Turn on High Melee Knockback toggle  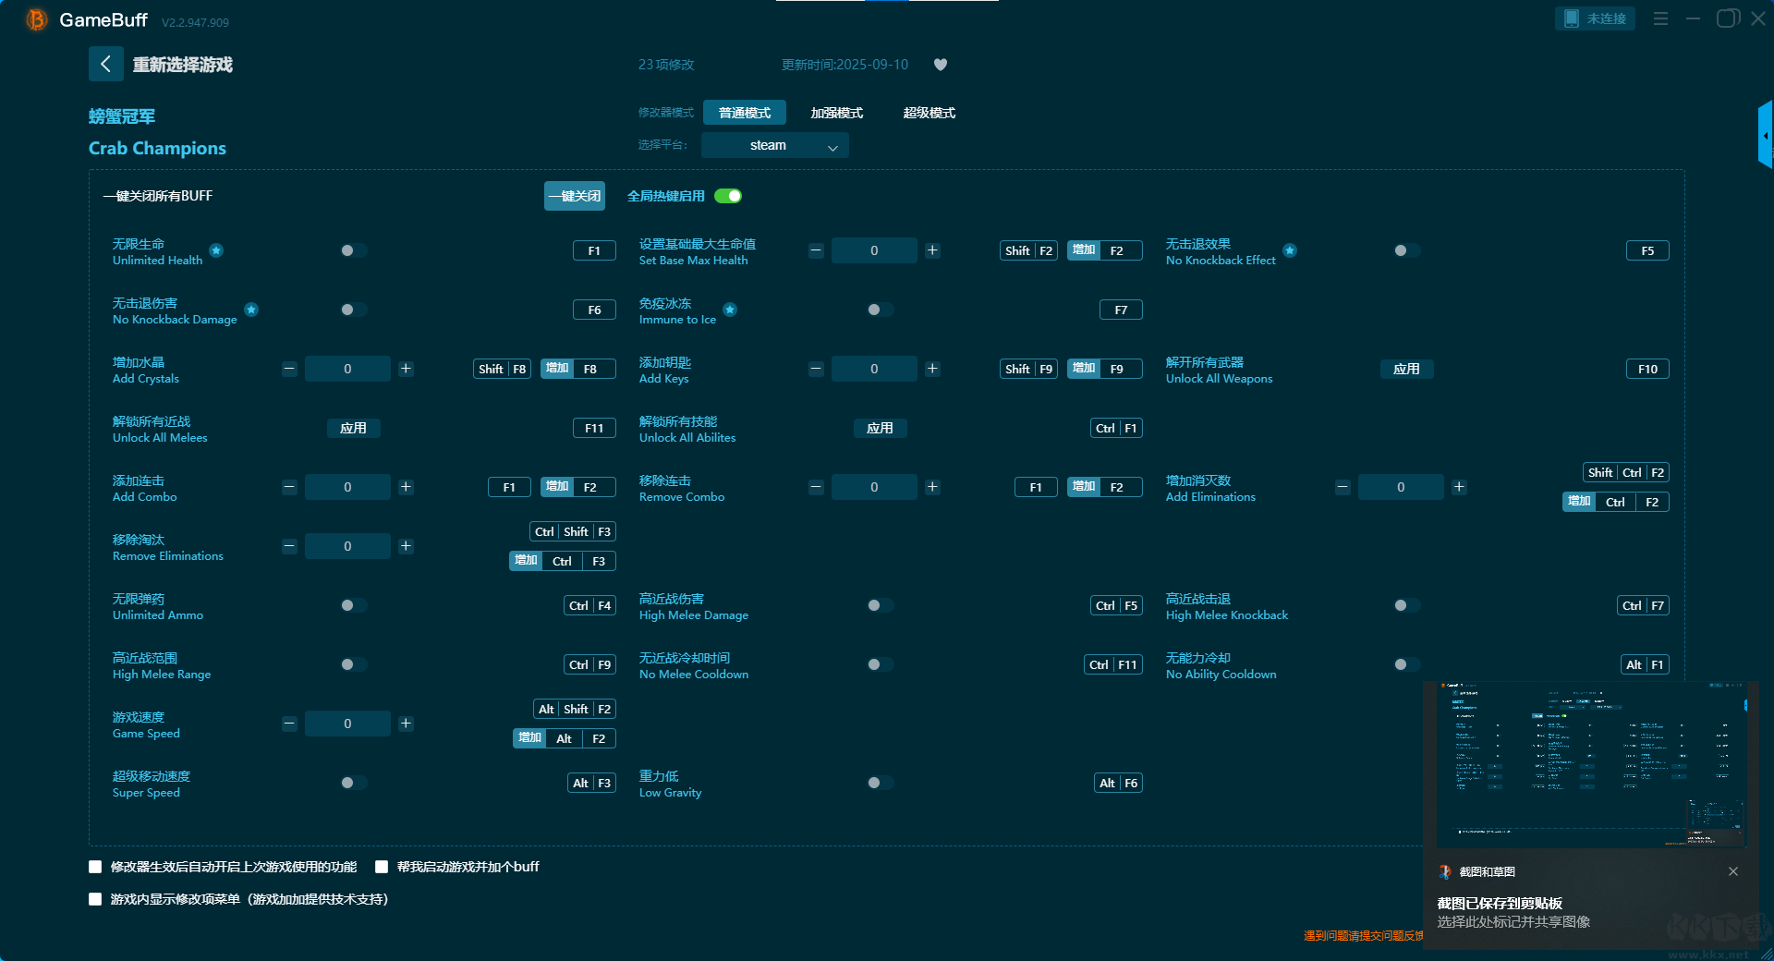pyautogui.click(x=1406, y=605)
